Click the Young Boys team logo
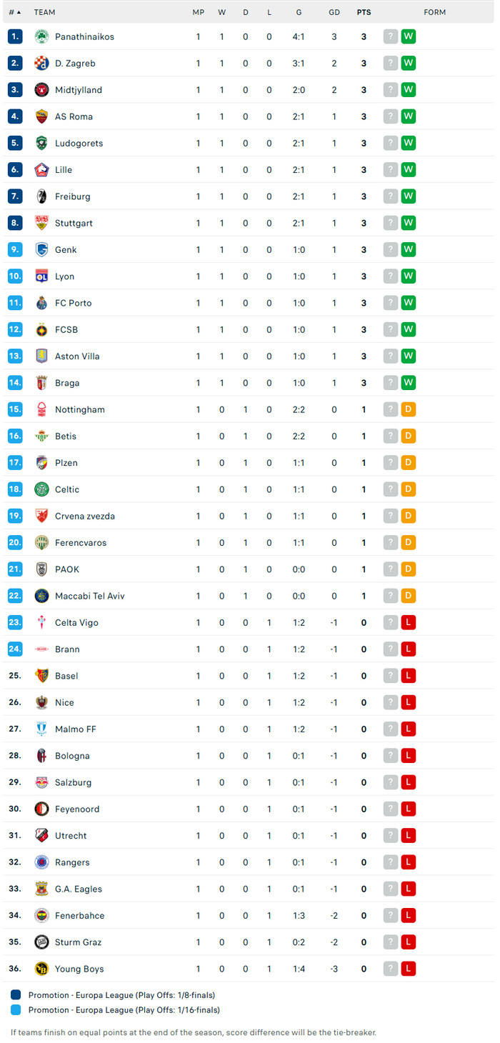The image size is (500, 1043). 41,969
